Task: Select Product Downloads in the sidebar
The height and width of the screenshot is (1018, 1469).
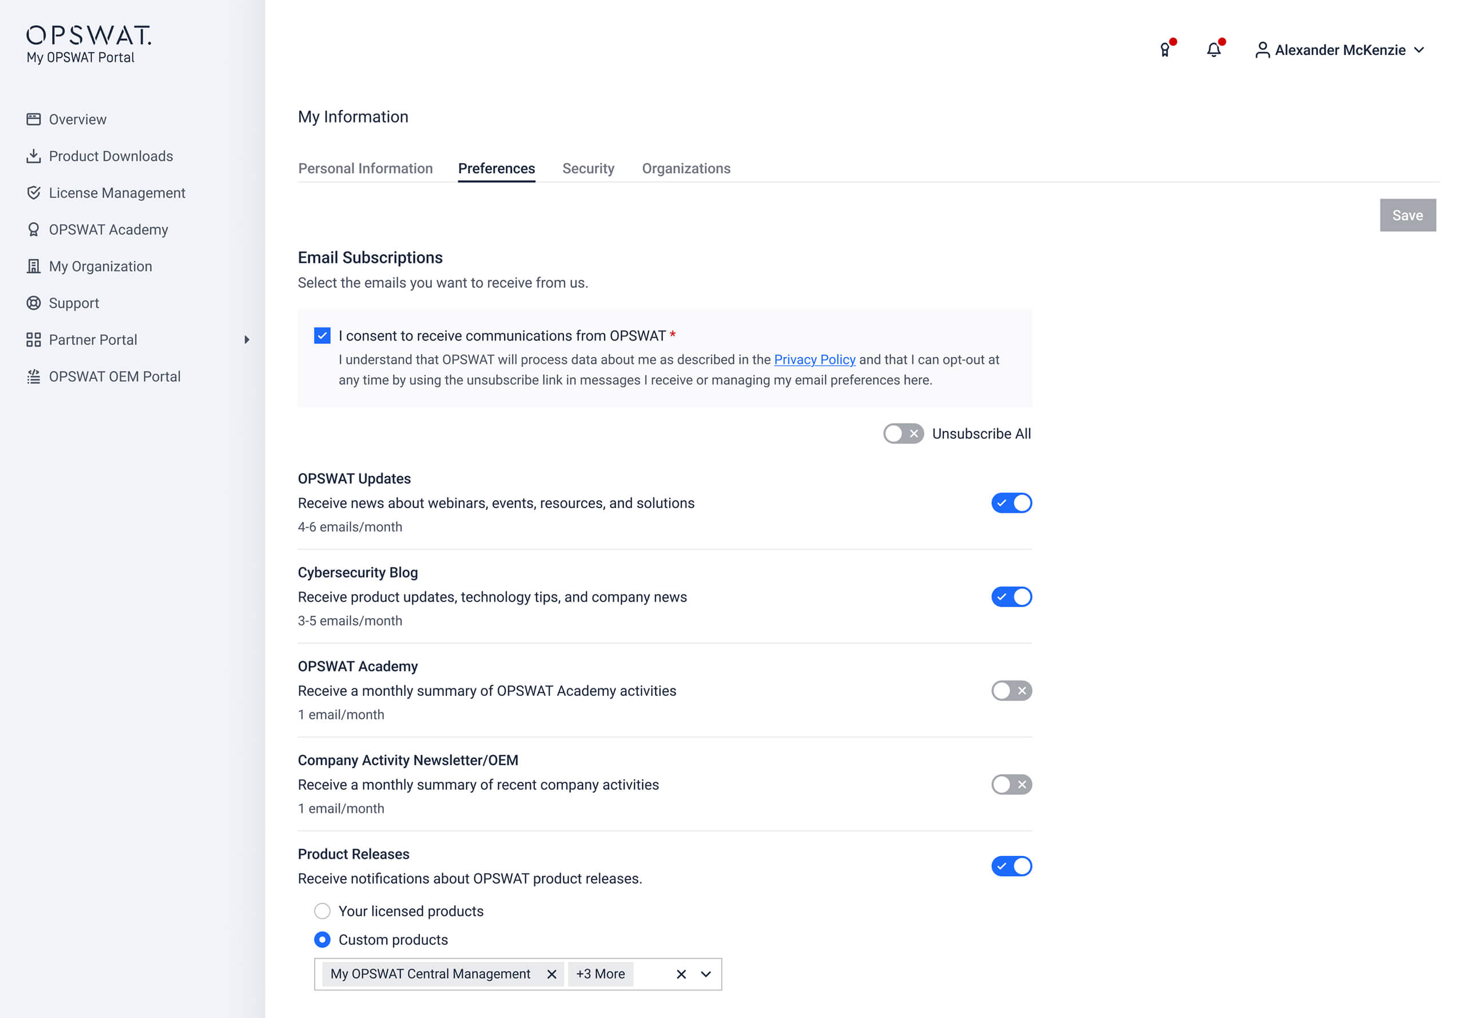Action: (x=110, y=156)
